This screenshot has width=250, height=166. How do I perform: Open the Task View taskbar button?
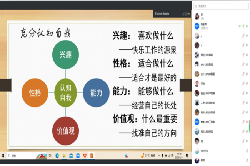50,156
